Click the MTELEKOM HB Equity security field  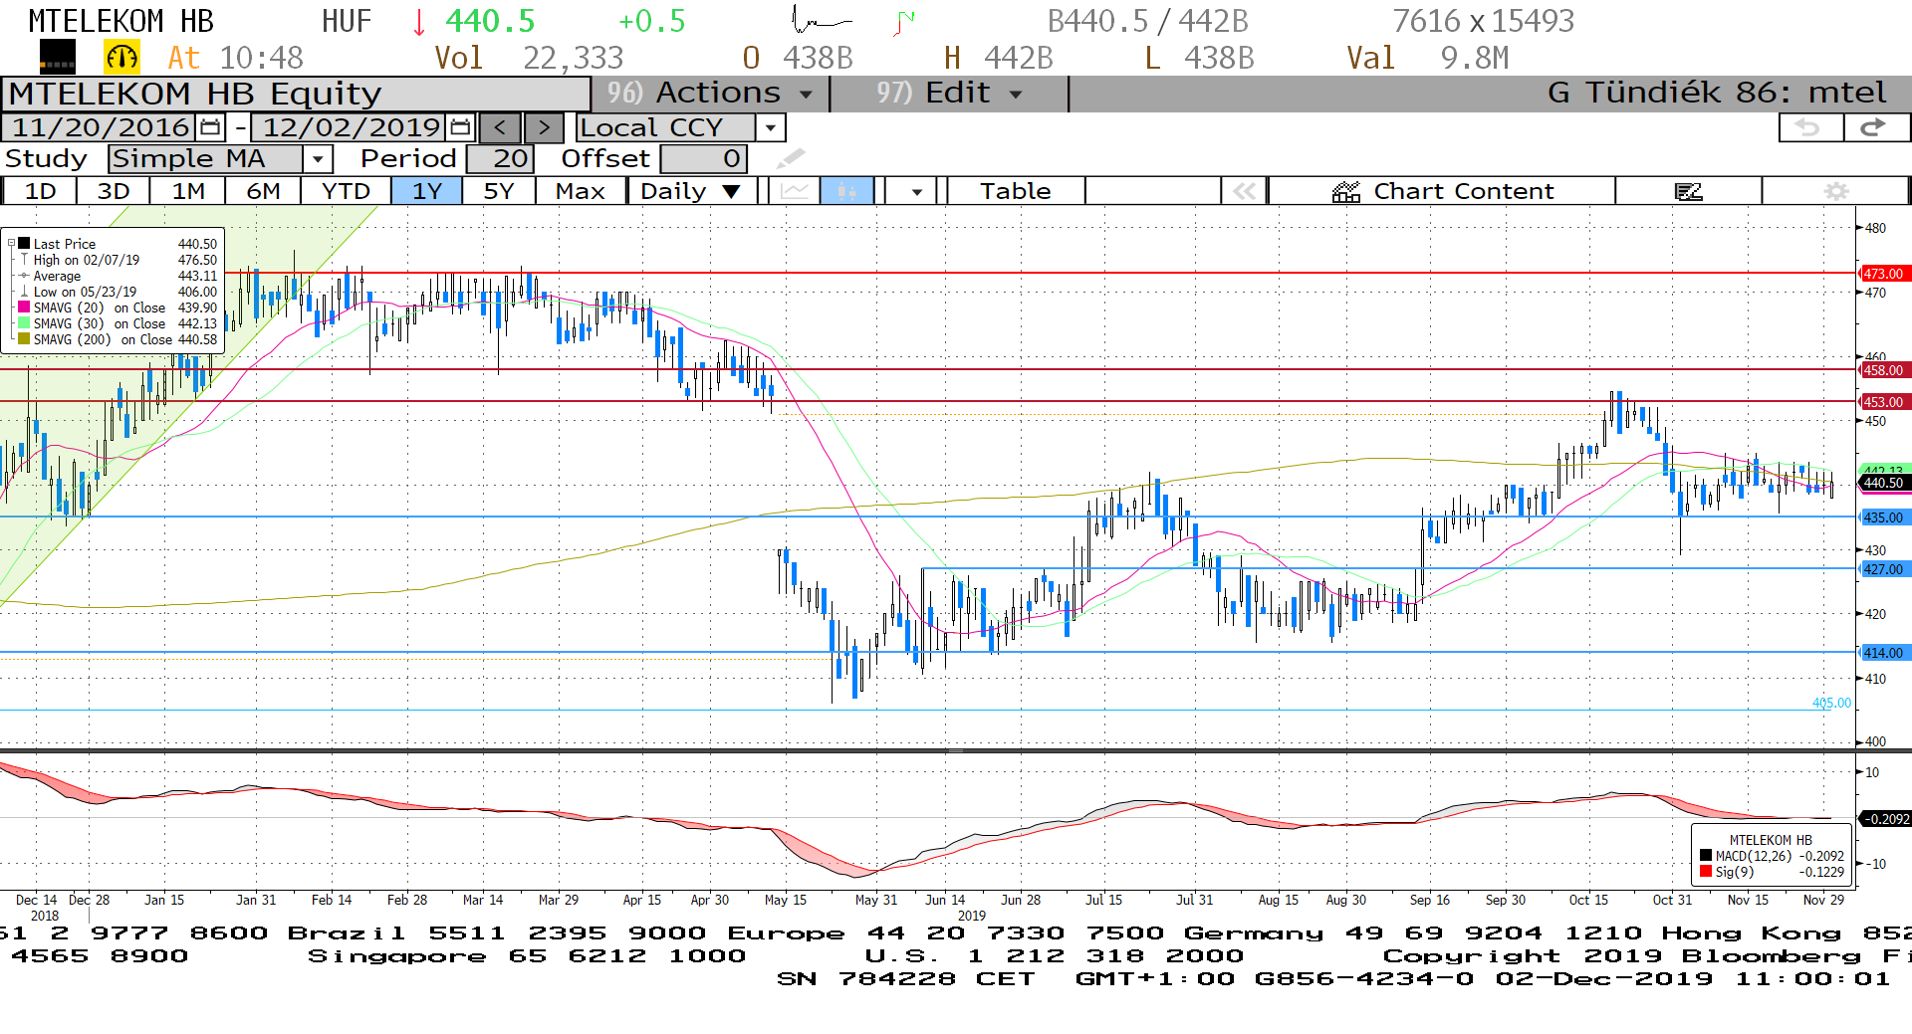point(296,94)
